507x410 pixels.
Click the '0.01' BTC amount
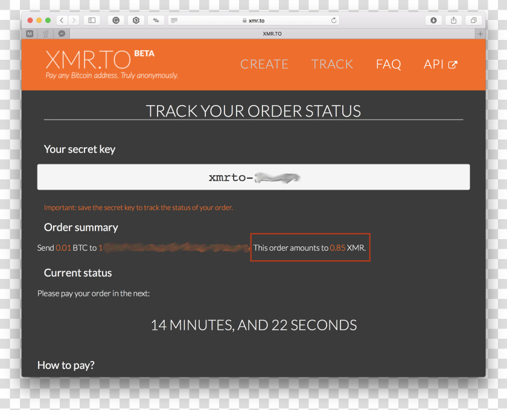63,248
